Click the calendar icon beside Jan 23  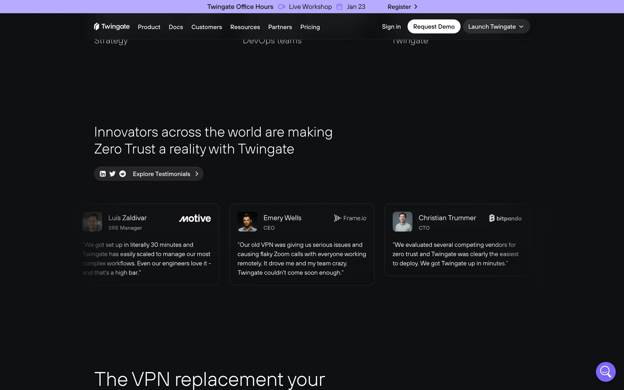tap(339, 7)
